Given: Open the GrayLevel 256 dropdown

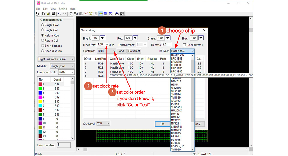Looking at the screenshot, I should tap(103, 123).
